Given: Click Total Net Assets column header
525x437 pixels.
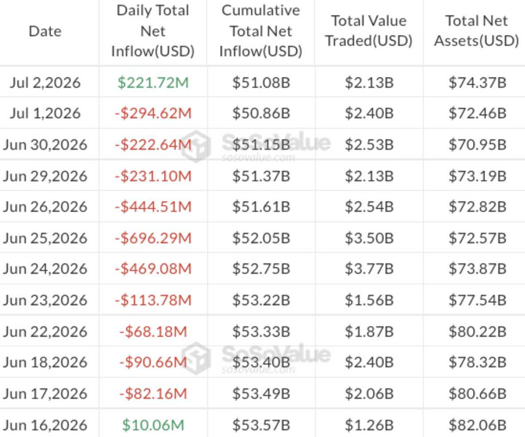Looking at the screenshot, I should [476, 31].
